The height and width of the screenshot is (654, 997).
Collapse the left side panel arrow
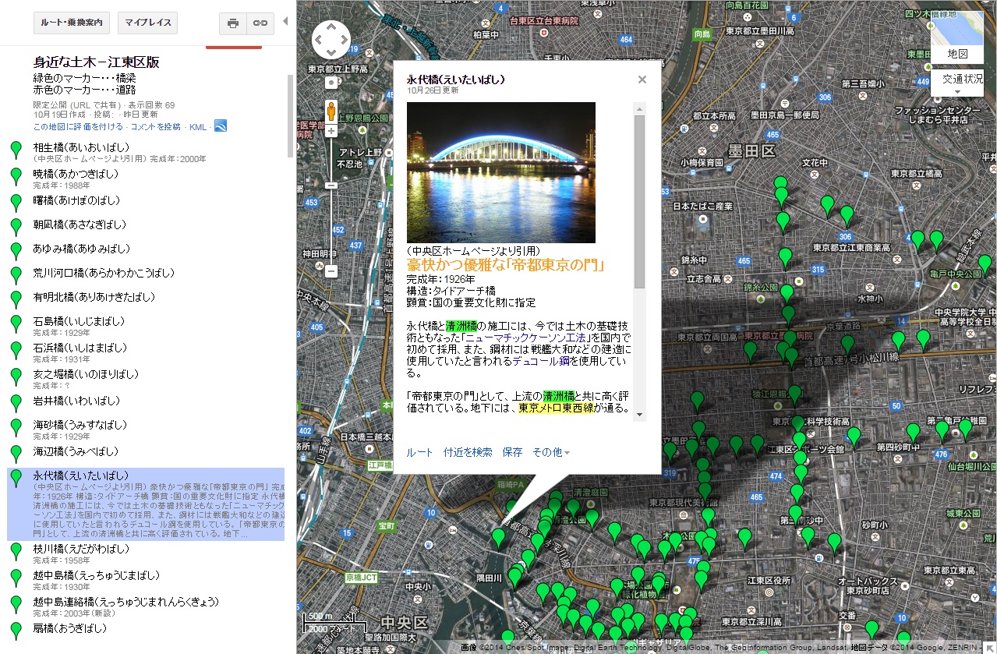tap(285, 21)
